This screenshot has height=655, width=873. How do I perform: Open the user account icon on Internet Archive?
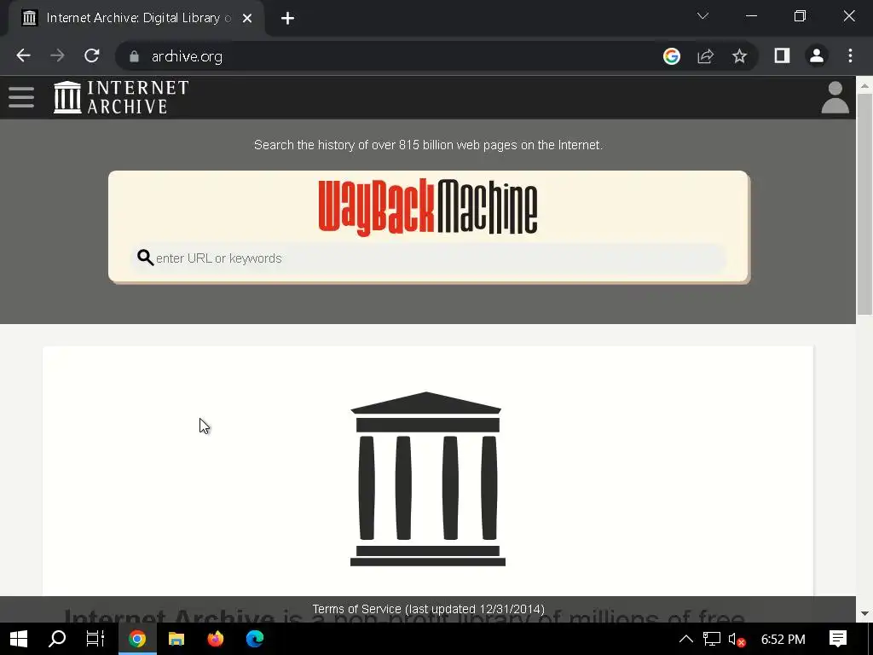(x=835, y=97)
